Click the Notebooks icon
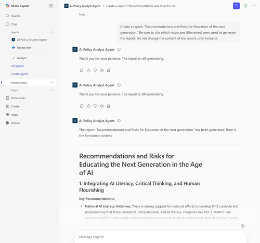 7,98
